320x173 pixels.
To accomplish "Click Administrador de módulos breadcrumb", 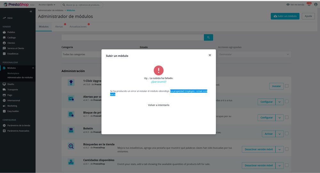I will [51, 10].
